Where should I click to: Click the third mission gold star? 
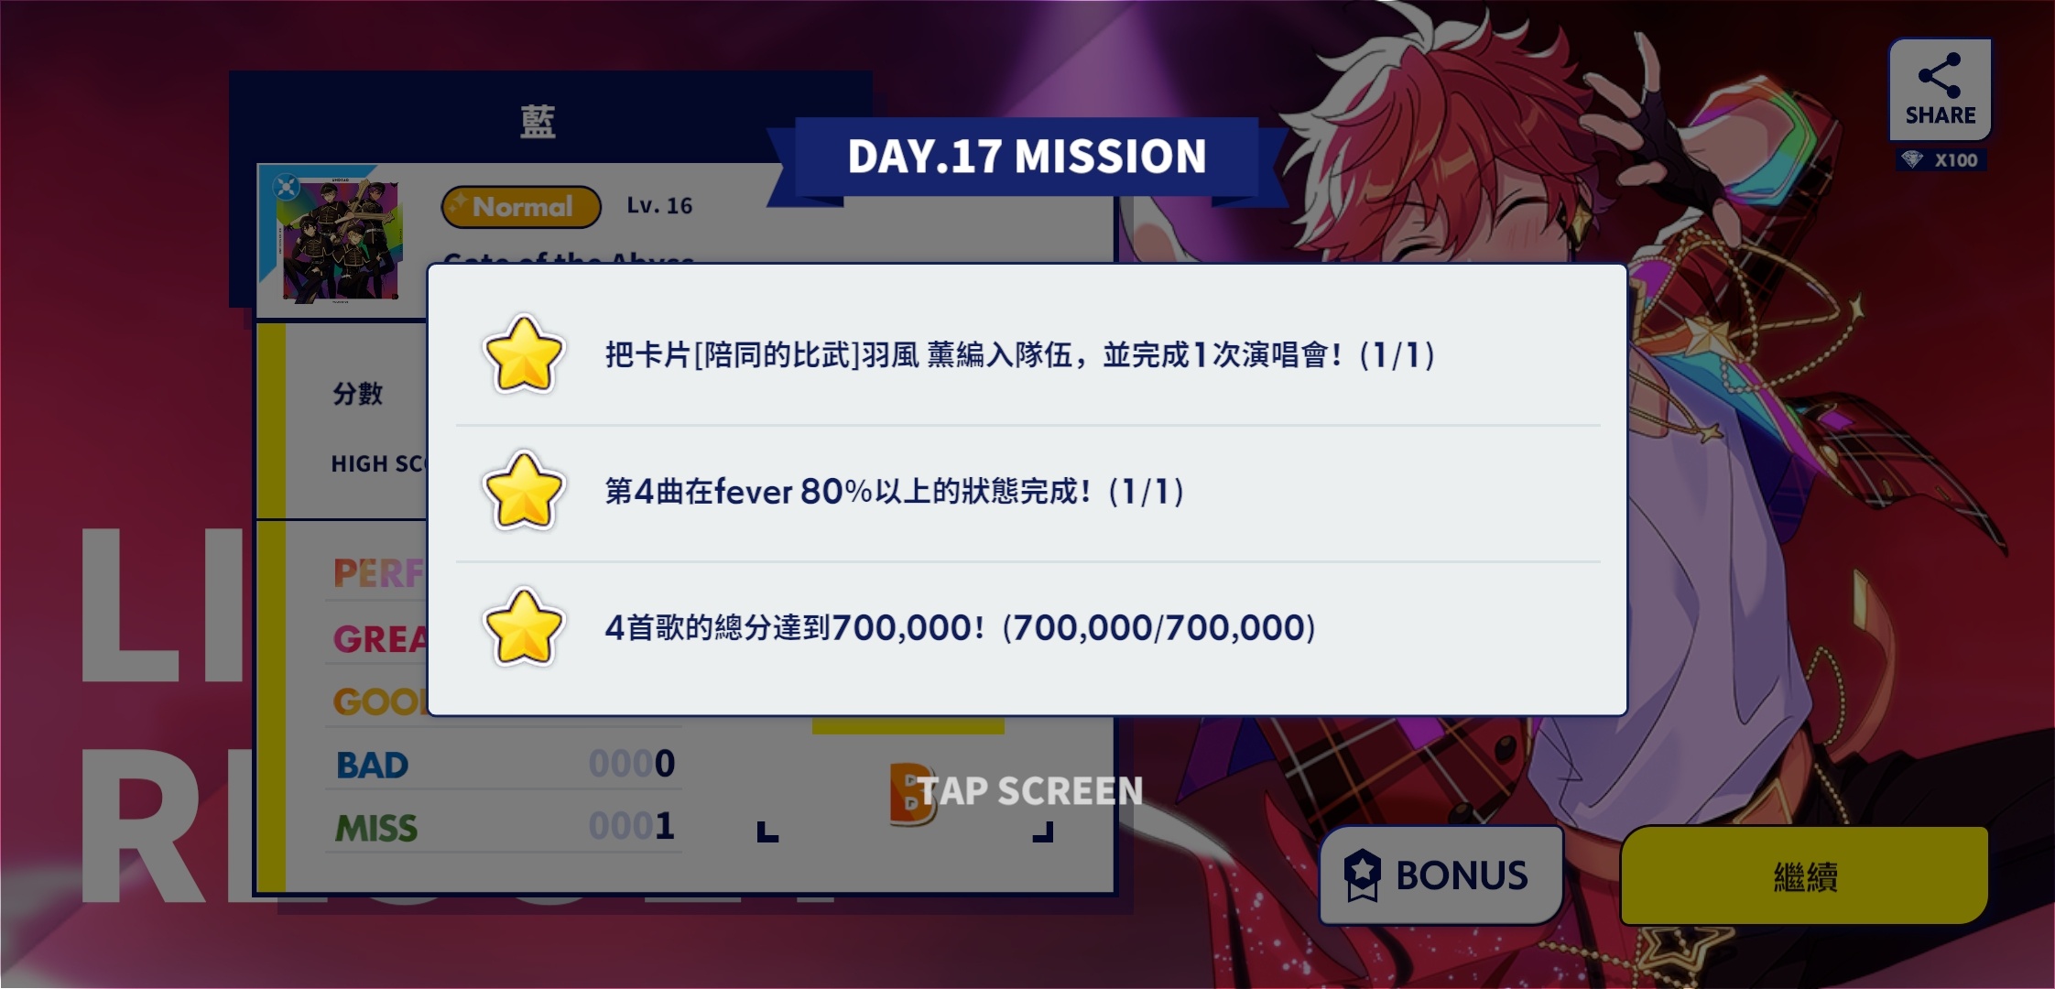(x=523, y=627)
